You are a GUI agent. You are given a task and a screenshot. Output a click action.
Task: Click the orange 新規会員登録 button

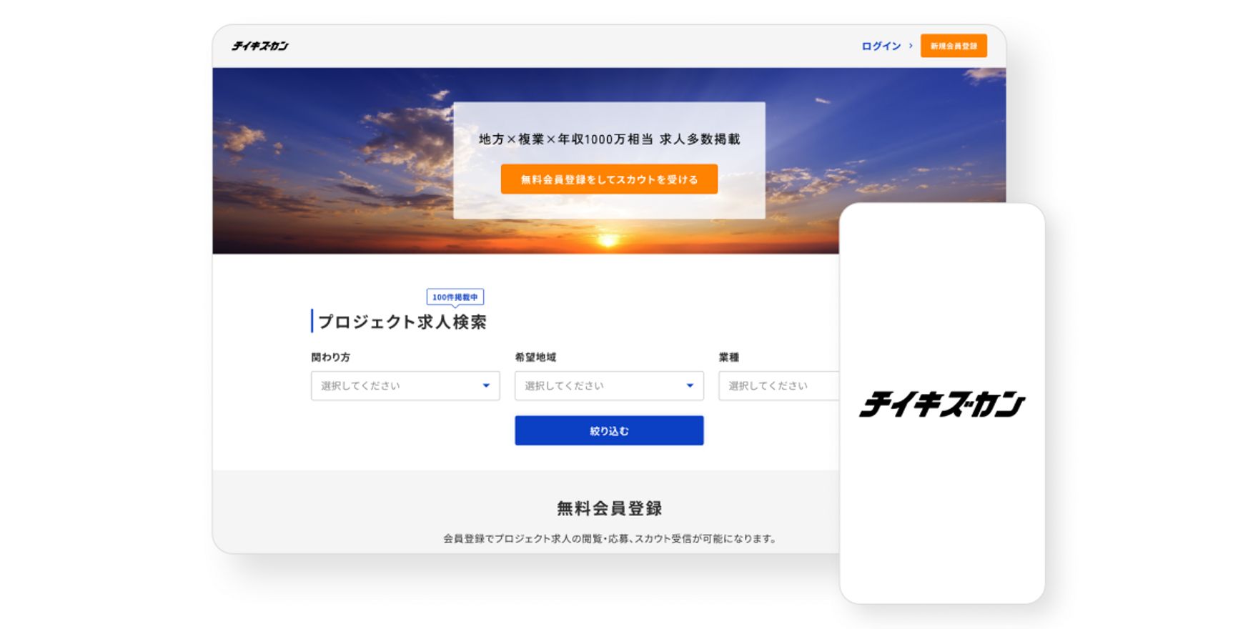coord(954,46)
